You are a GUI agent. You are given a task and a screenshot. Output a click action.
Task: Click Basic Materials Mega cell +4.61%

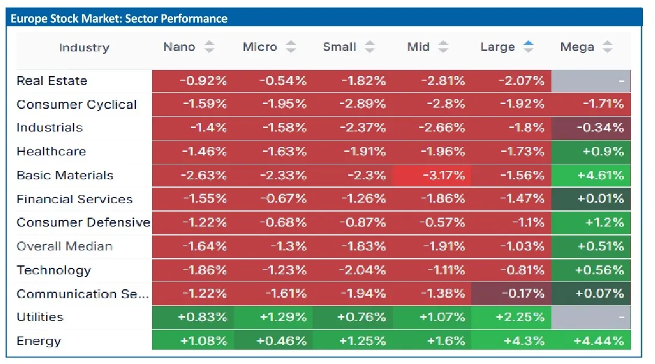590,175
